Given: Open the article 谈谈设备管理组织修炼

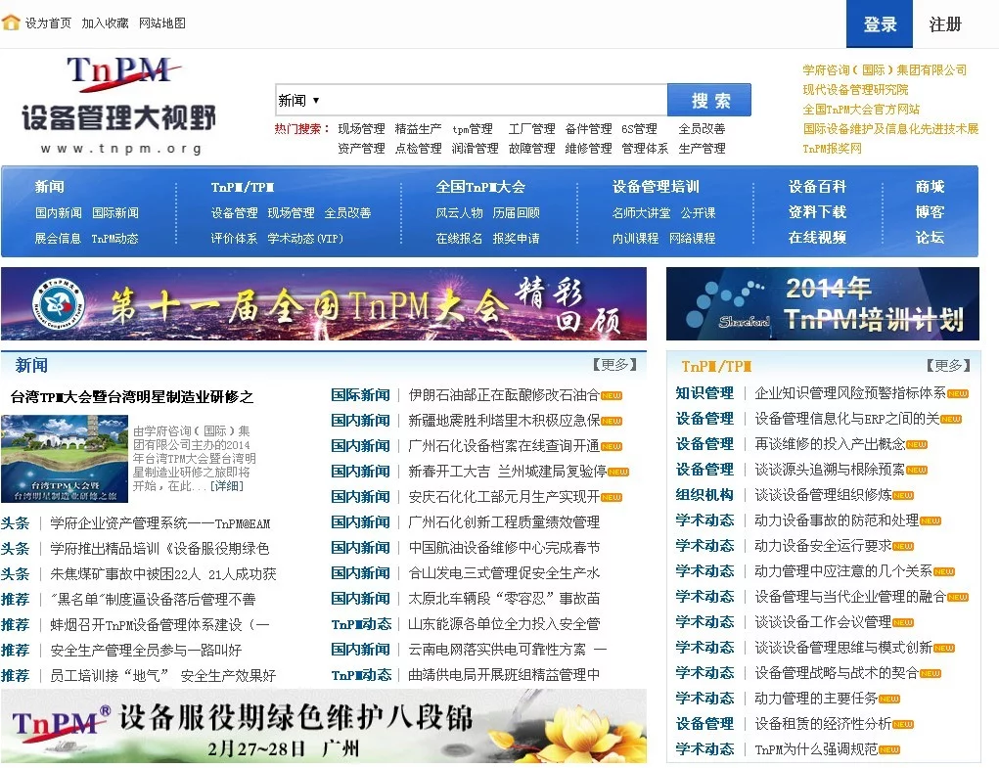Looking at the screenshot, I should pyautogui.click(x=824, y=495).
